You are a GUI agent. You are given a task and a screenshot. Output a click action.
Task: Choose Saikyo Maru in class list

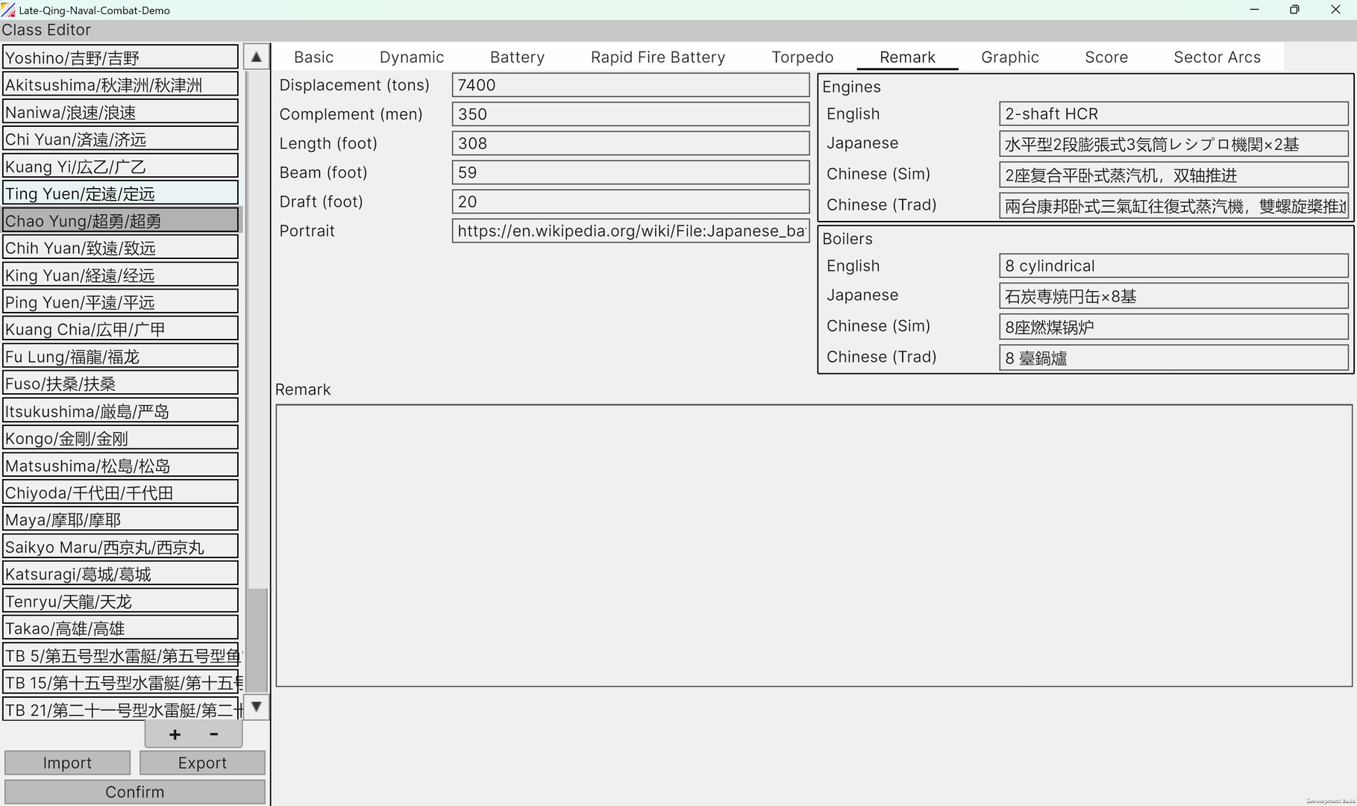coord(120,547)
